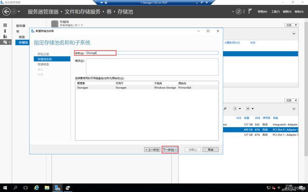The width and height of the screenshot is (308, 192).
Task: Click in the 名称 name field containing Storage
Action: (152, 53)
